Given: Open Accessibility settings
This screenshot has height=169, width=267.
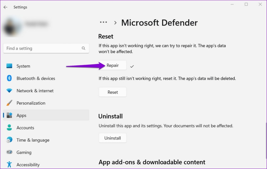Looking at the screenshot, I should tap(46, 165).
